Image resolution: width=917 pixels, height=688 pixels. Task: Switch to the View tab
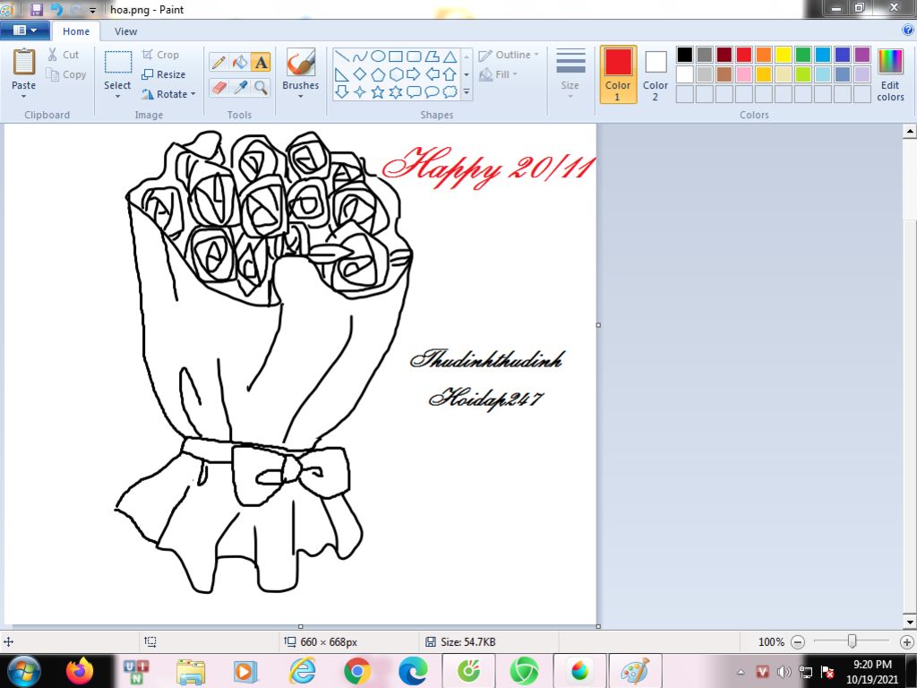point(125,31)
